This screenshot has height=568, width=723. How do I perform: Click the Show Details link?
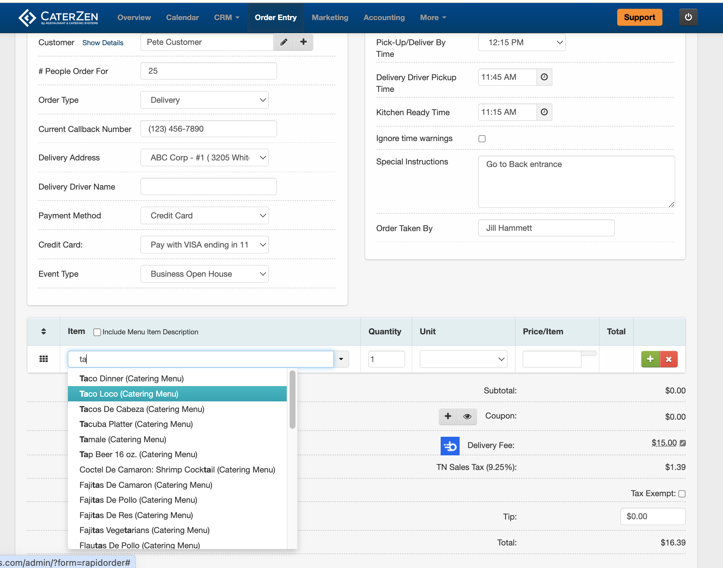tap(103, 43)
